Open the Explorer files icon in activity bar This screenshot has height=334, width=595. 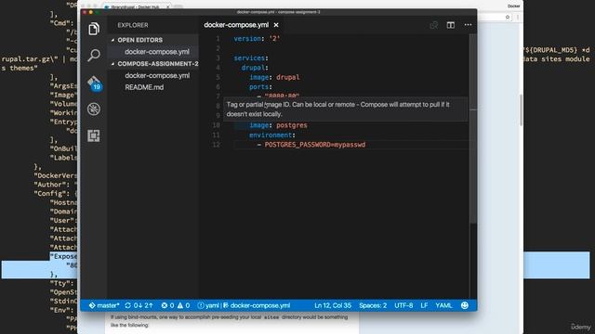[94, 29]
